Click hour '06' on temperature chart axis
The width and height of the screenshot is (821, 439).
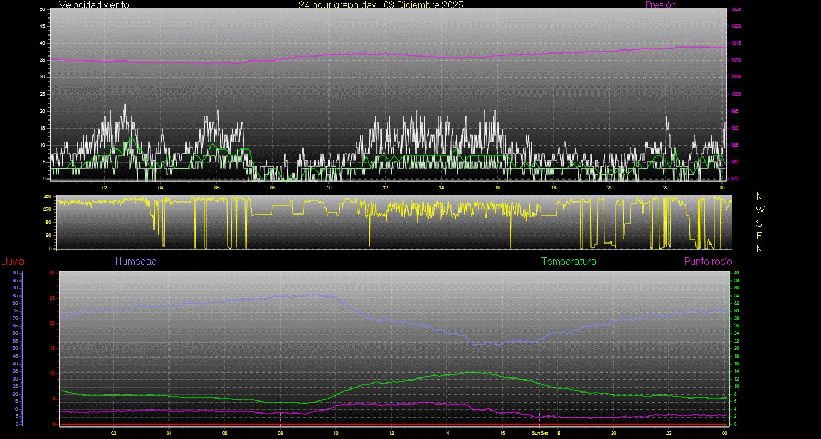coord(225,433)
